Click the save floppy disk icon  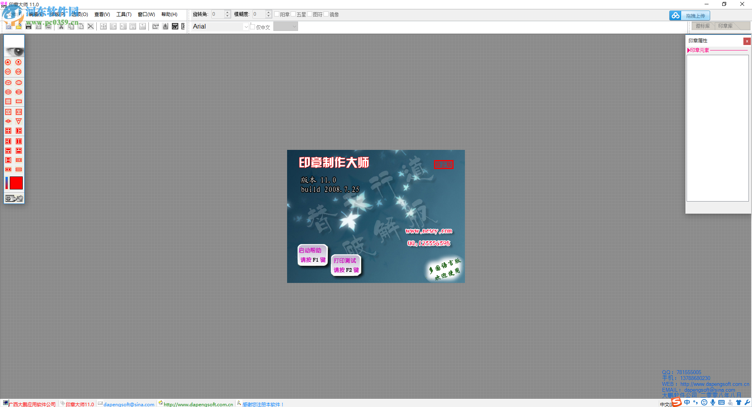(x=29, y=26)
